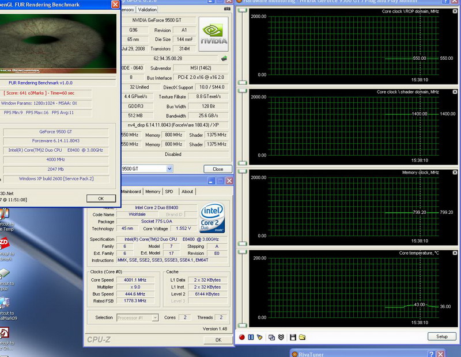
Task: Click the Intel Core 2 Duo logo in CPU-Z
Action: (x=212, y=218)
